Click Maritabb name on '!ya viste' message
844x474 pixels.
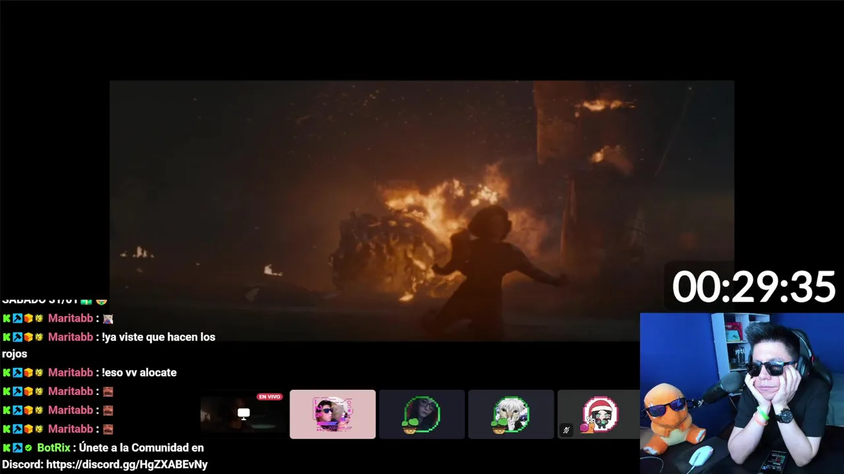click(71, 337)
